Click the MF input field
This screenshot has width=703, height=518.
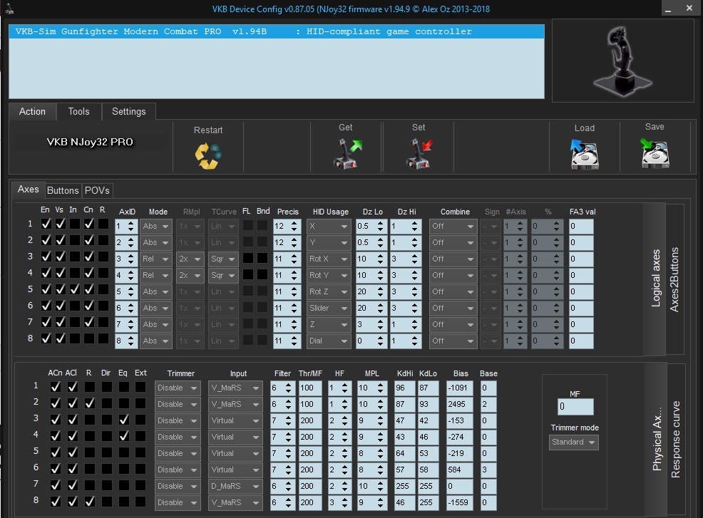click(x=575, y=407)
